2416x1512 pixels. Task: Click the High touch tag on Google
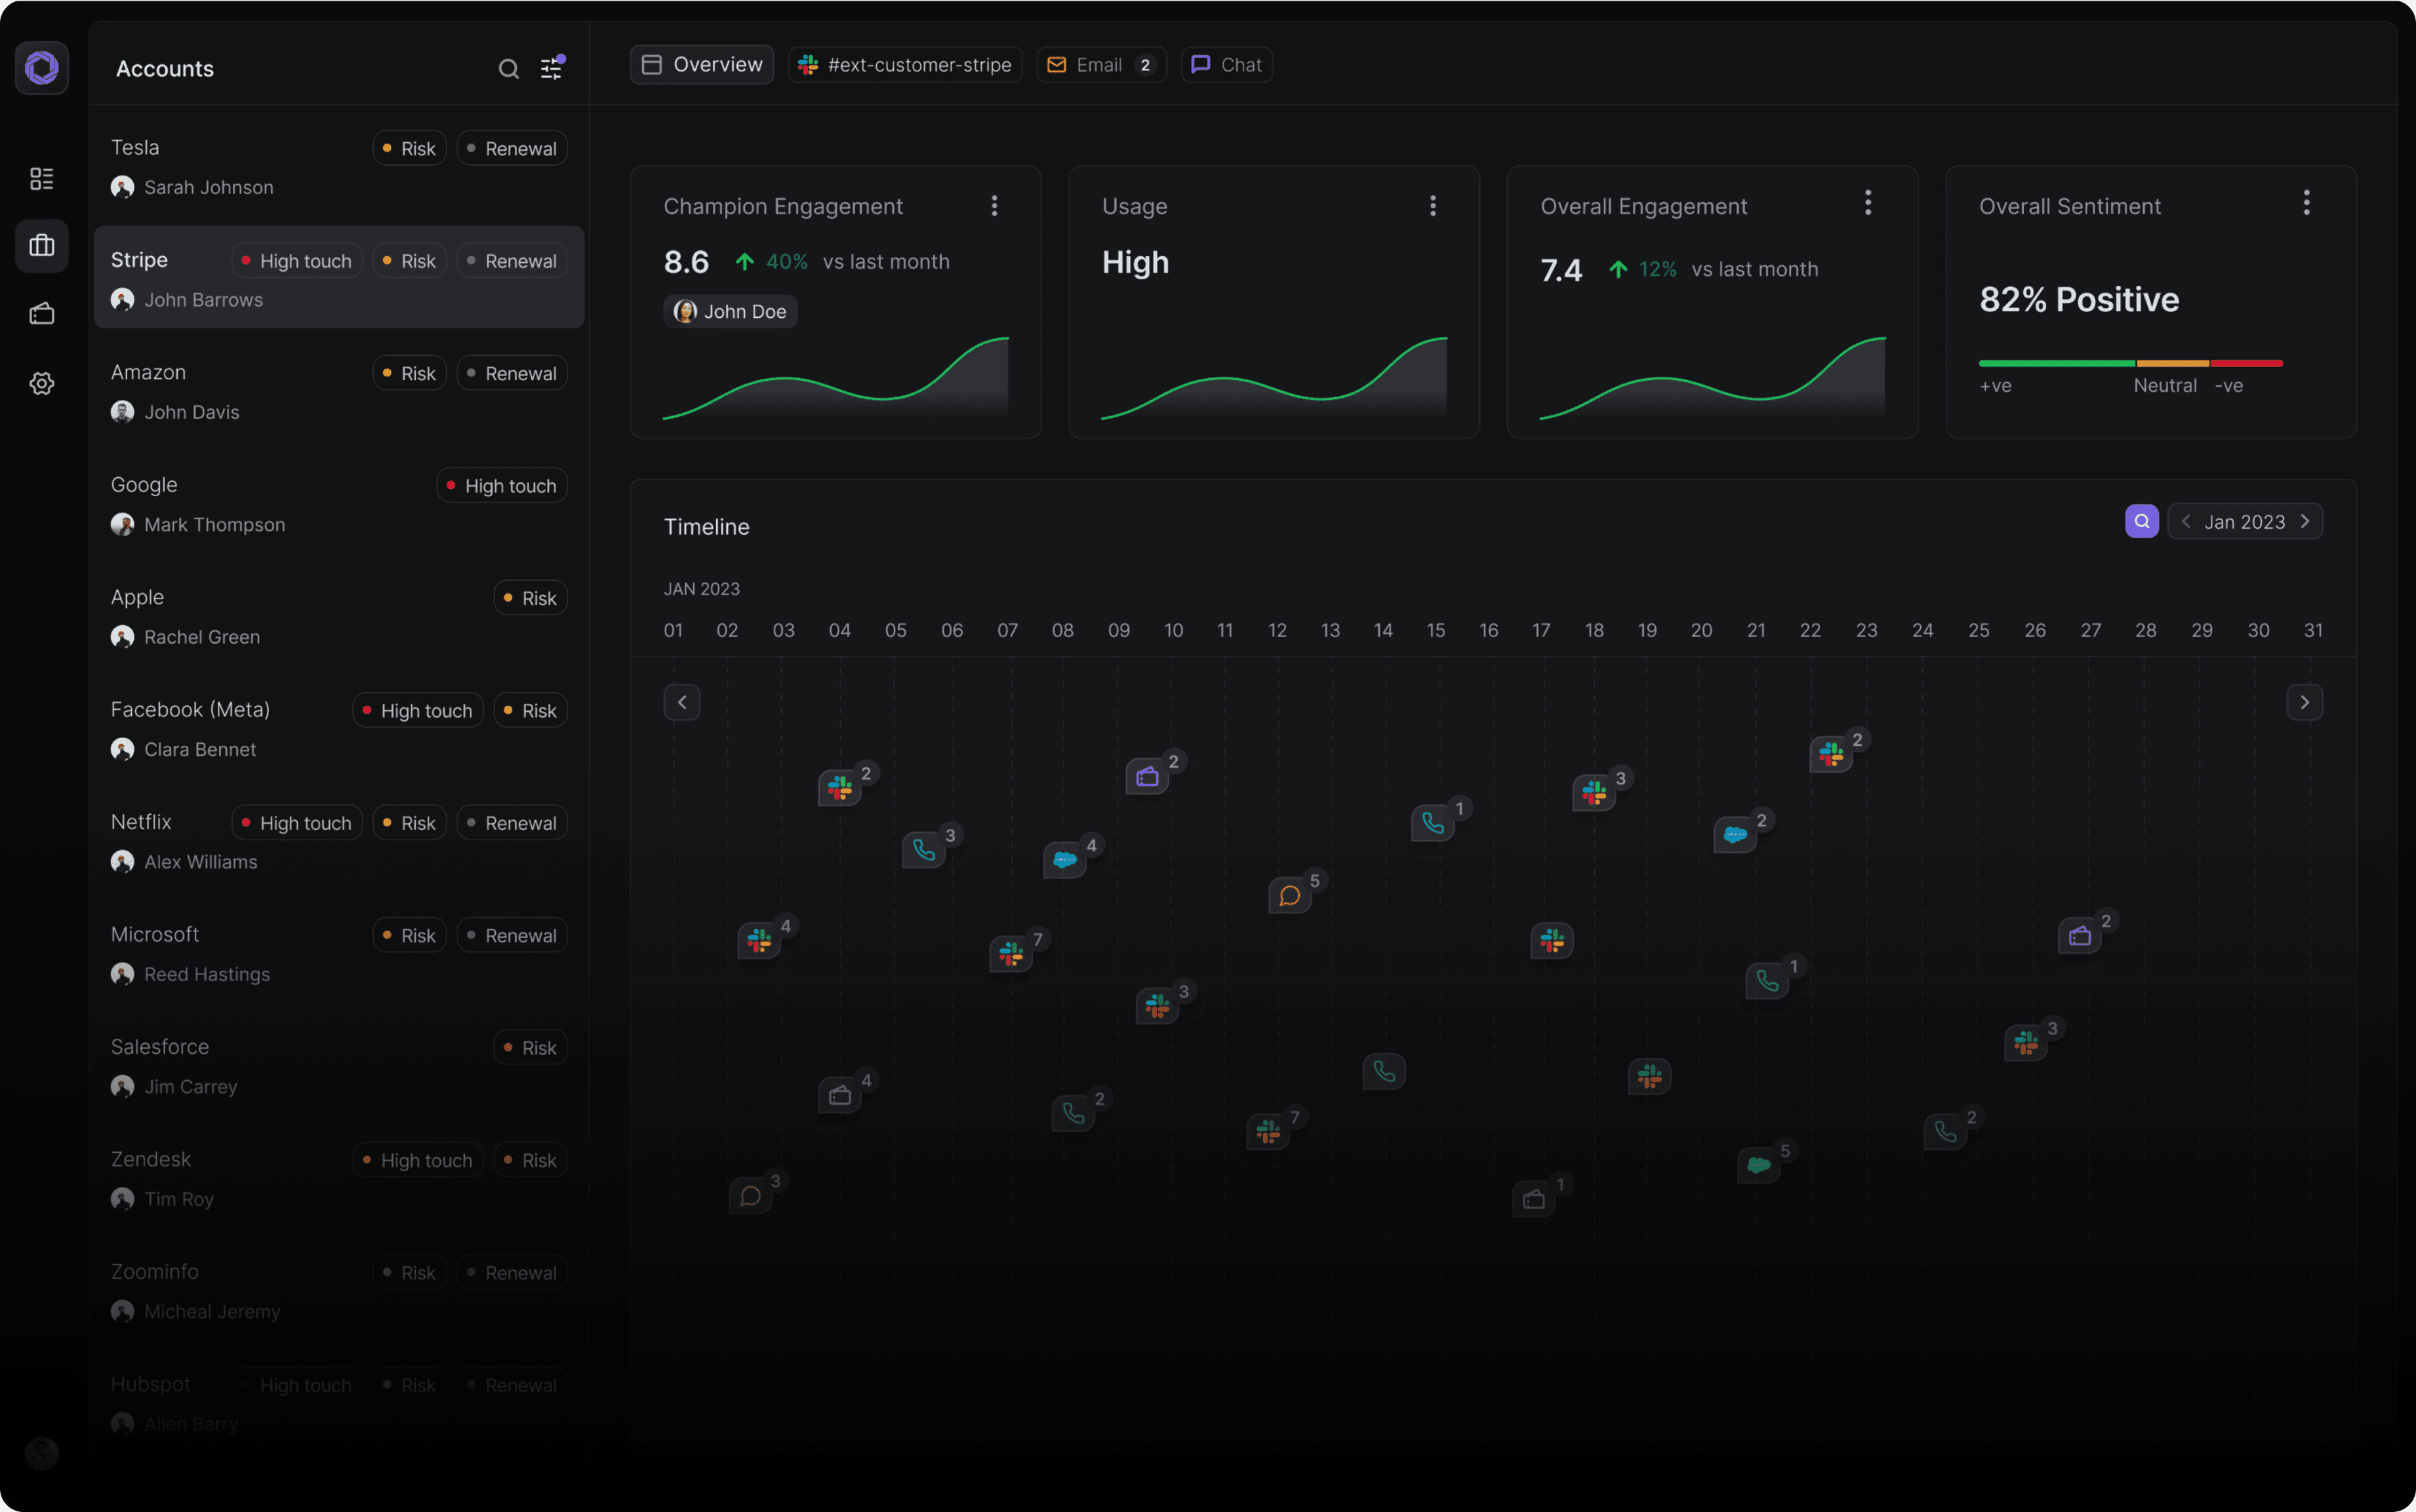click(501, 486)
